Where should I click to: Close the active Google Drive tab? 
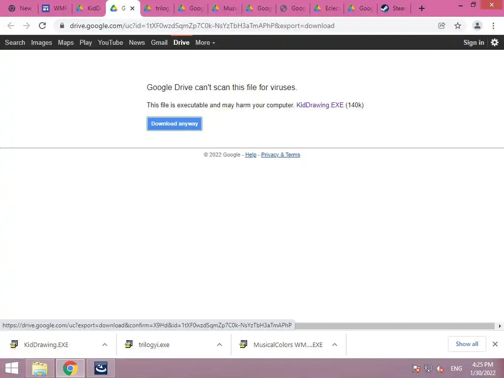tap(132, 8)
